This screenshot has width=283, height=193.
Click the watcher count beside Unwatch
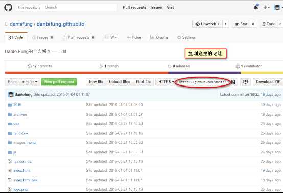tap(225, 24)
